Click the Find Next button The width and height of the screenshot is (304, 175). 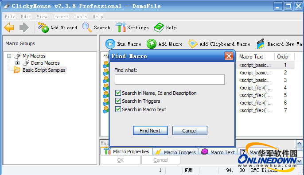[150, 131]
